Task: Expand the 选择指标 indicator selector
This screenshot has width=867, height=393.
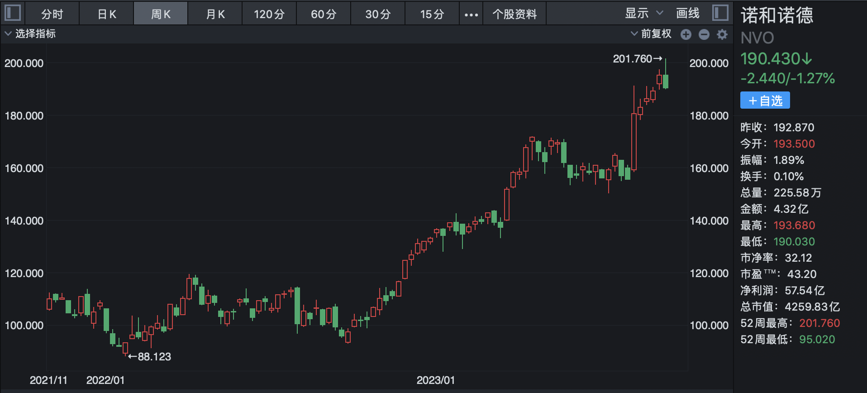Action: tap(30, 34)
